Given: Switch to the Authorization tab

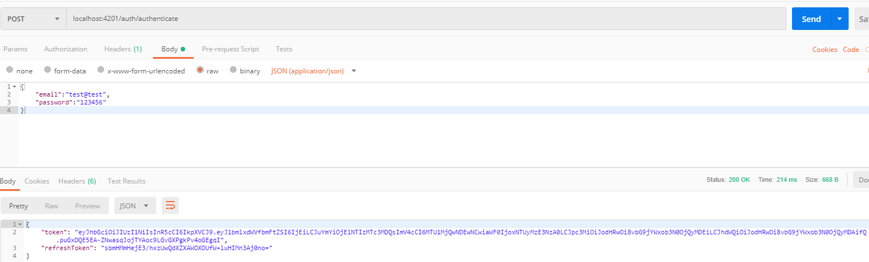Looking at the screenshot, I should [x=66, y=49].
